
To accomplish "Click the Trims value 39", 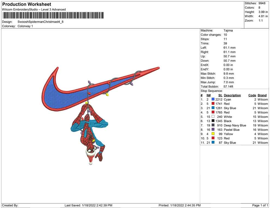I will (x=225, y=43).
